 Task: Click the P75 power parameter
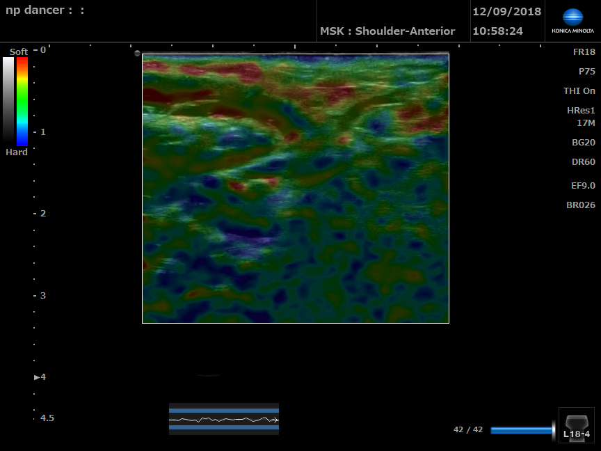pos(586,72)
